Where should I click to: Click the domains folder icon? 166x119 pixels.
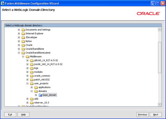[x=36, y=91]
